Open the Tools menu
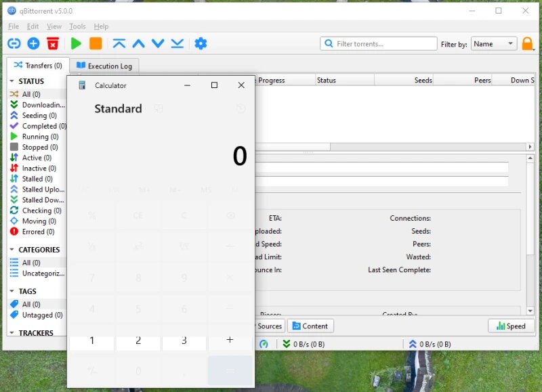Screen dimensions: 542x392 tap(77, 26)
